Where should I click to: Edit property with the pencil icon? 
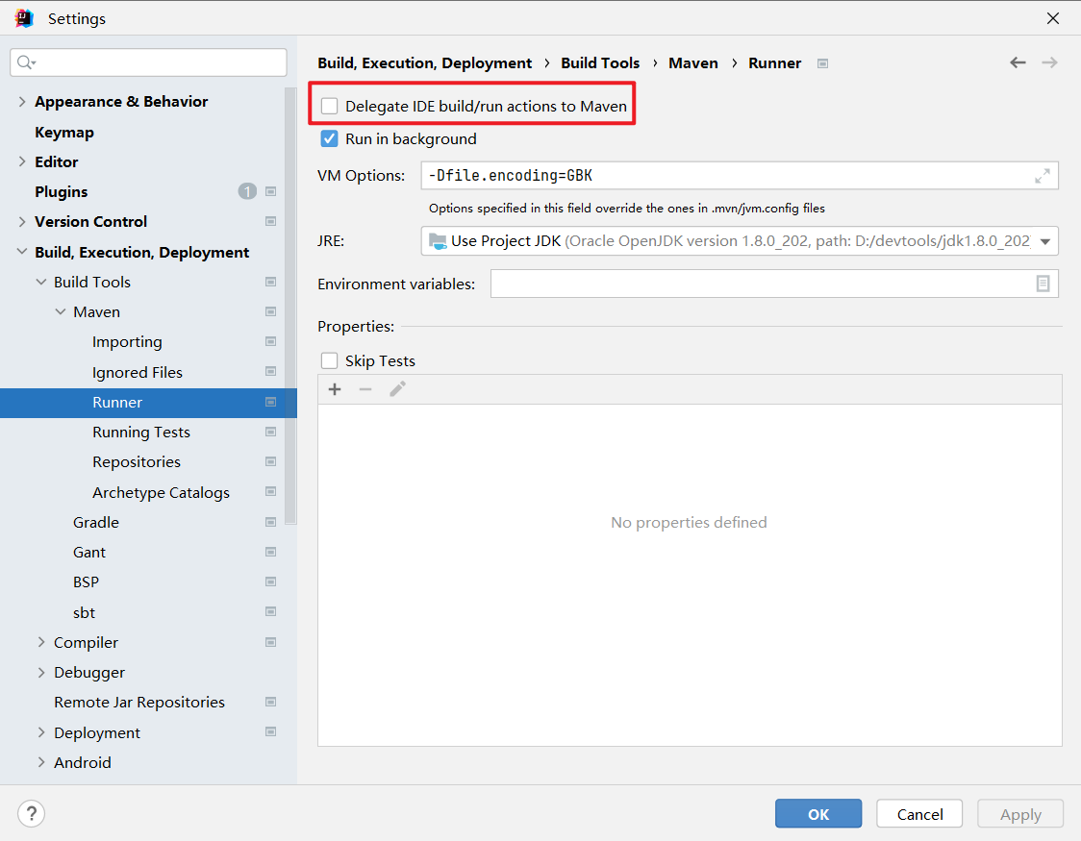pos(397,389)
